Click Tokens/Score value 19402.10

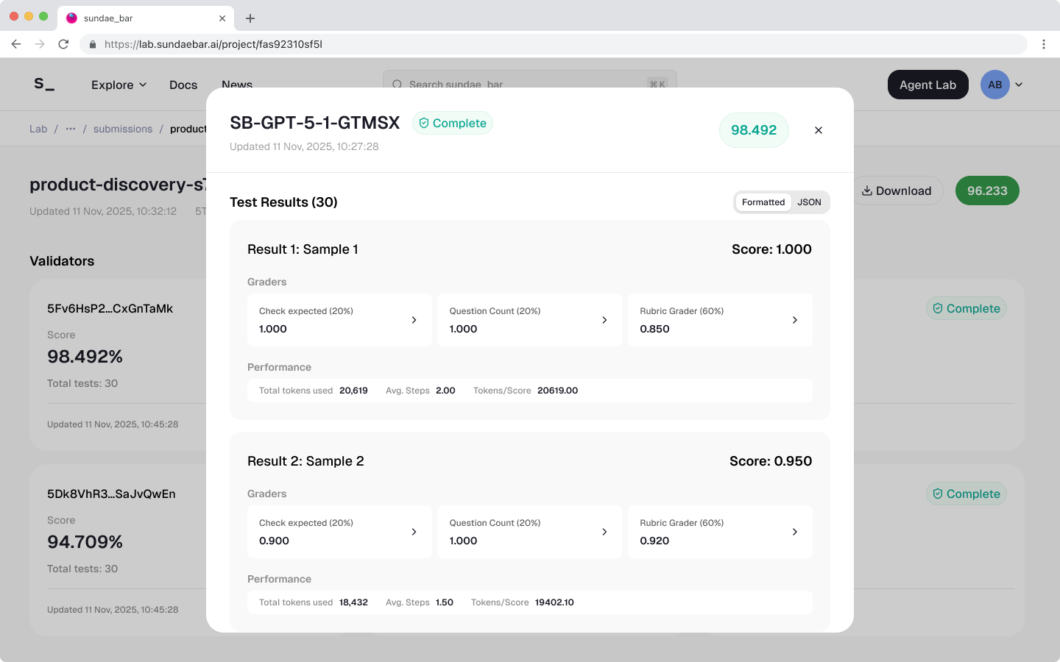point(554,602)
